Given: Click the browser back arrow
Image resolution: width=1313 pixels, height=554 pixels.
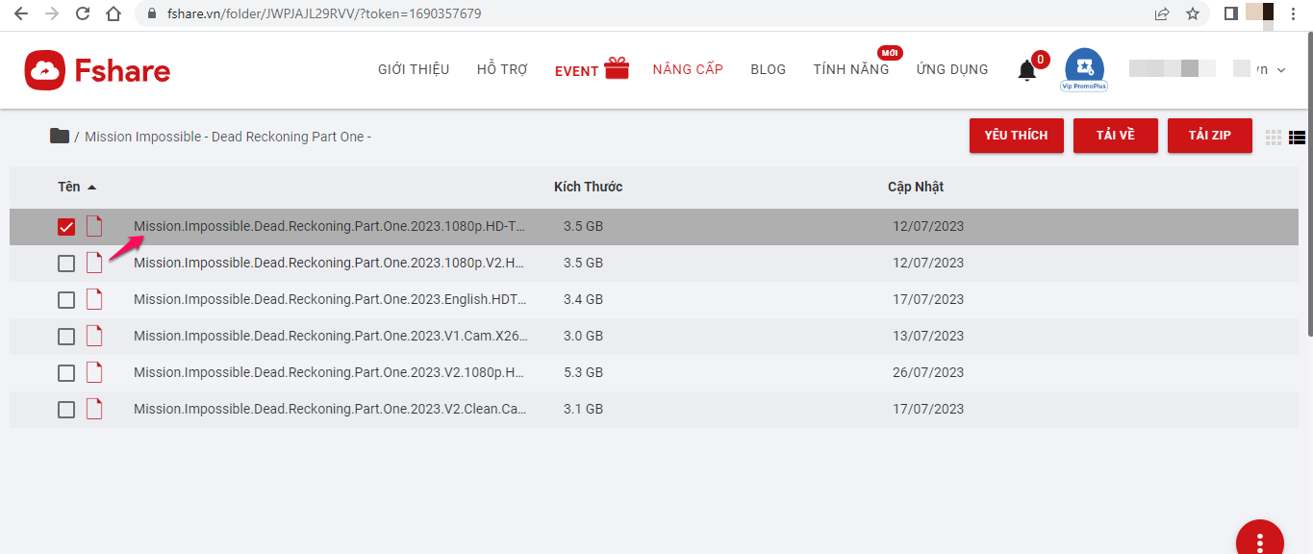Looking at the screenshot, I should point(21,14).
